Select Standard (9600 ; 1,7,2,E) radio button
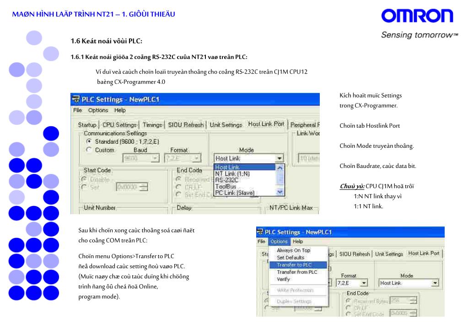Screen dimensions: 468x324 point(89,141)
